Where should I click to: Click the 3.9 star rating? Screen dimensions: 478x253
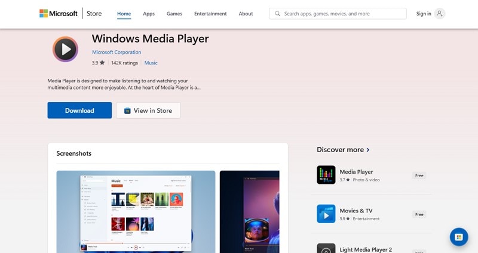pos(98,63)
